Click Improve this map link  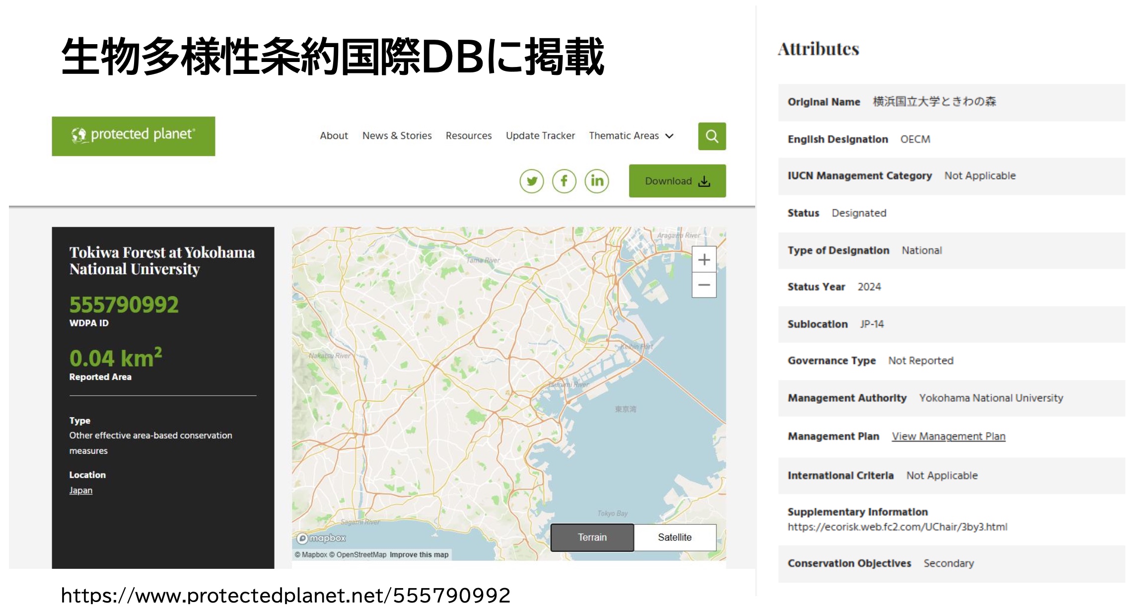click(419, 554)
